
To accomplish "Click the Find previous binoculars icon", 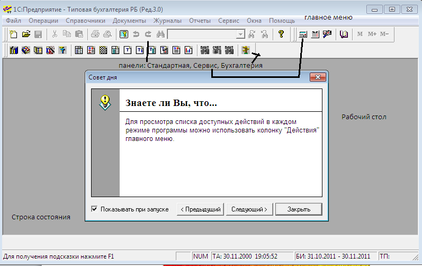I will 264,34.
